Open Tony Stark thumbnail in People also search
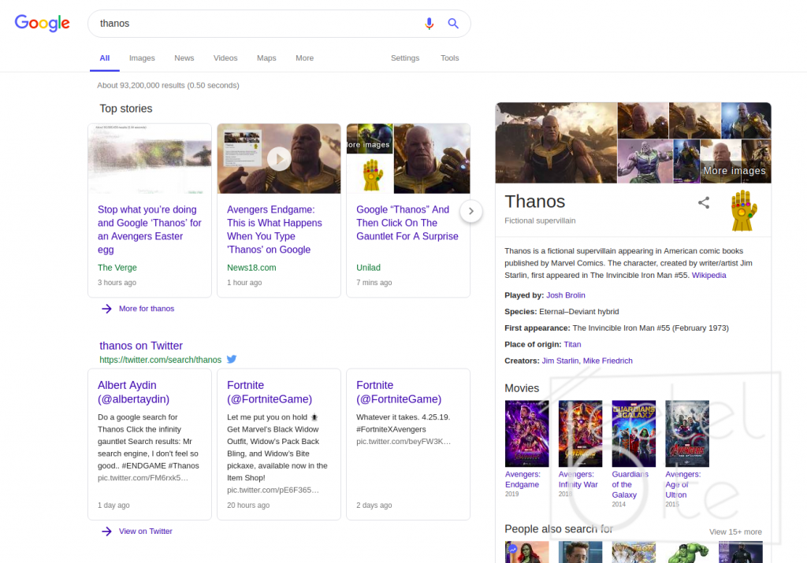Image resolution: width=807 pixels, height=563 pixels. pos(580,552)
